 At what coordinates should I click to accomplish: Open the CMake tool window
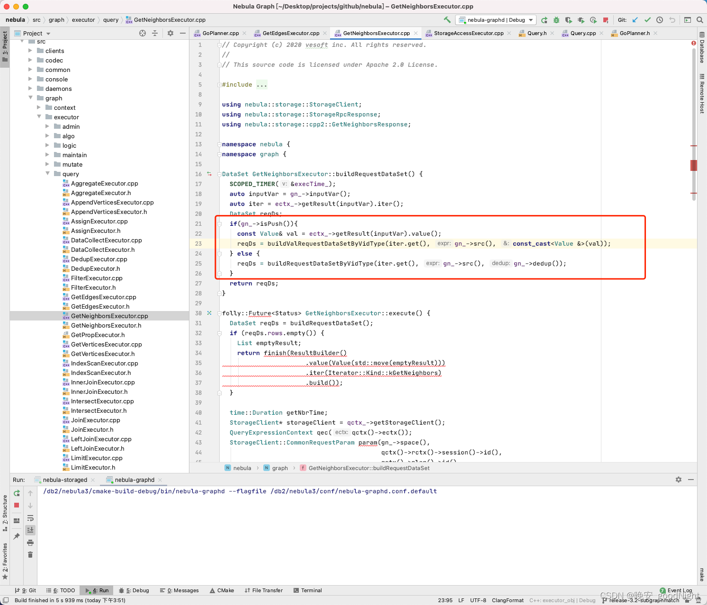click(221, 590)
